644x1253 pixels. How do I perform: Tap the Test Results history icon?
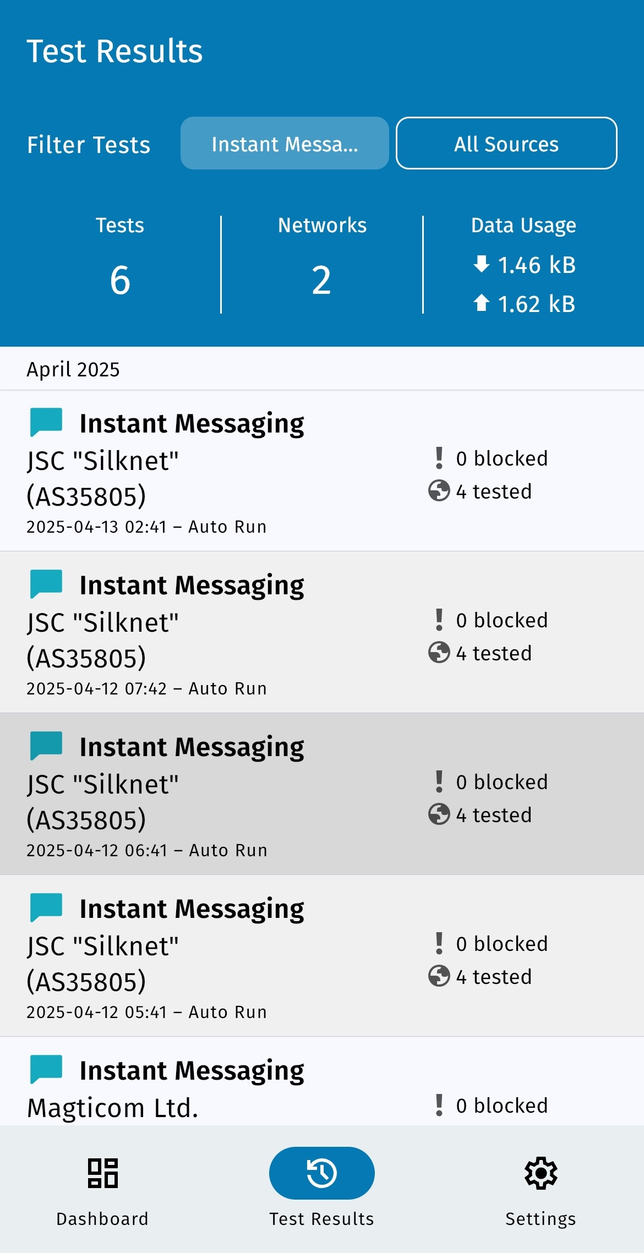pyautogui.click(x=321, y=1173)
